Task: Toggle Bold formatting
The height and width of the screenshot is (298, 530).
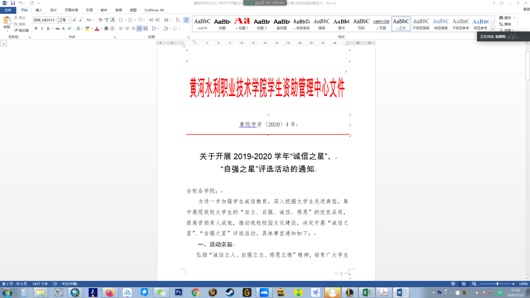Action: (36, 28)
